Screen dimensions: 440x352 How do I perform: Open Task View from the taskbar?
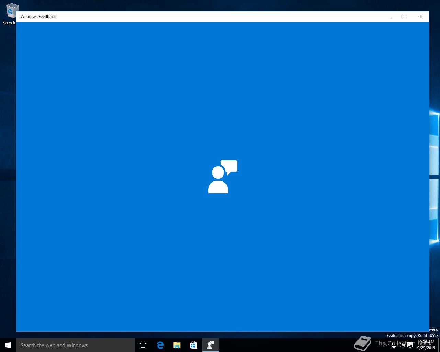pyautogui.click(x=143, y=345)
